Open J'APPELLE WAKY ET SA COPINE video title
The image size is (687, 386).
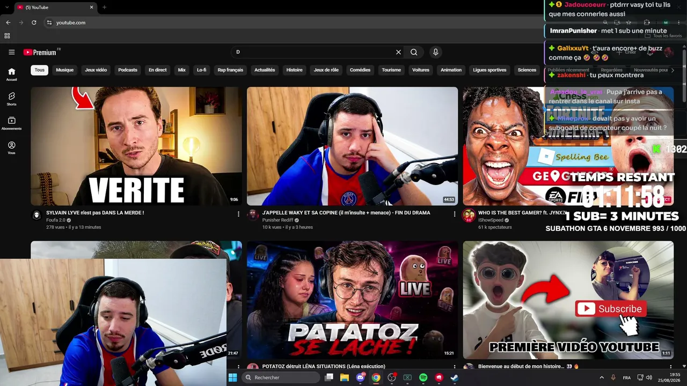tap(346, 213)
